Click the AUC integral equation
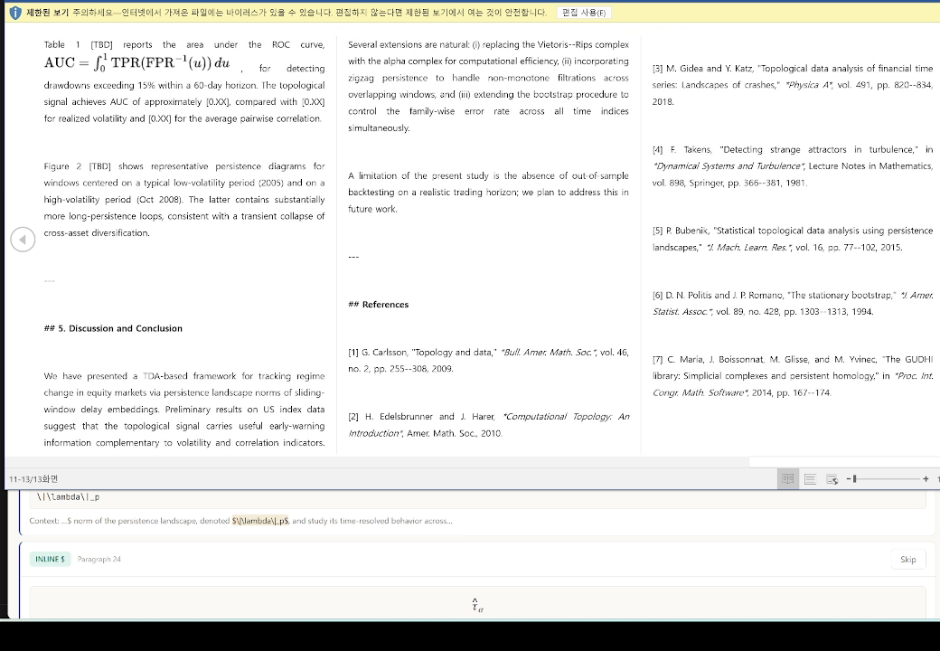Screen dimensions: 940x651 136,63
